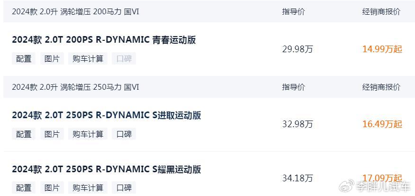View 图片 for the S进取运动版 model

(52, 134)
